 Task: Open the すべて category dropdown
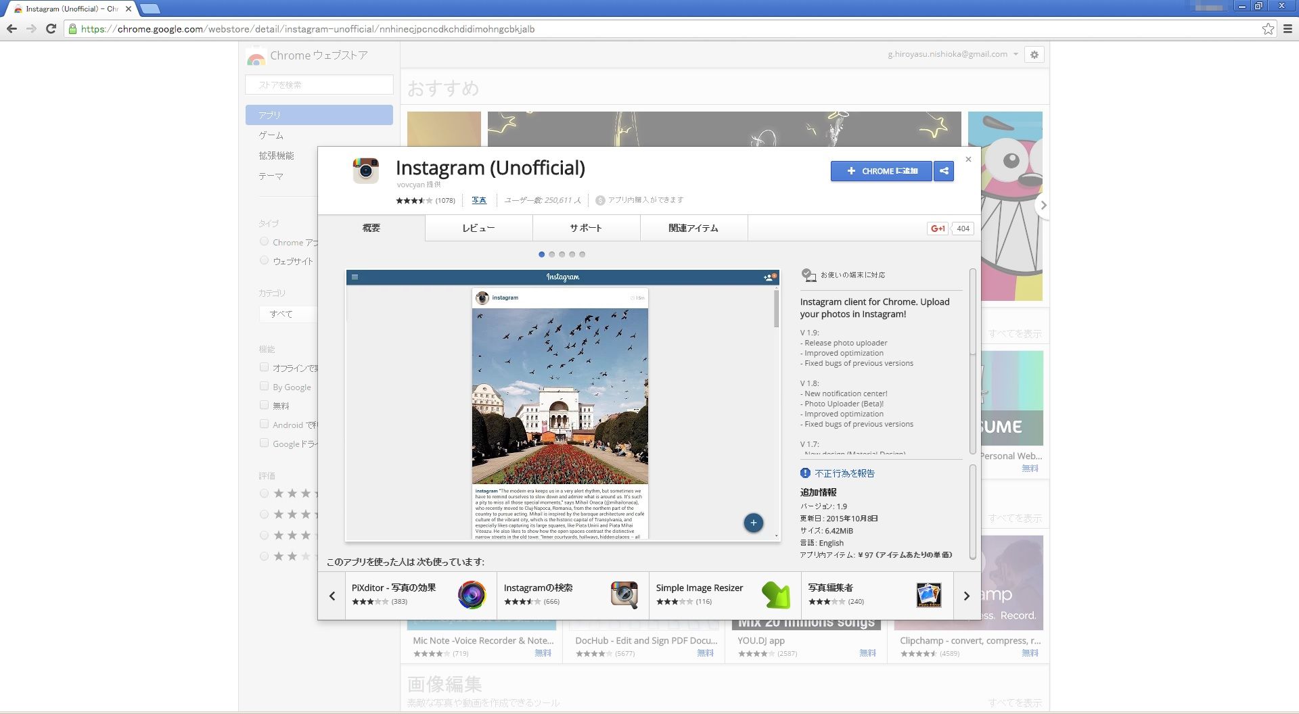(288, 314)
